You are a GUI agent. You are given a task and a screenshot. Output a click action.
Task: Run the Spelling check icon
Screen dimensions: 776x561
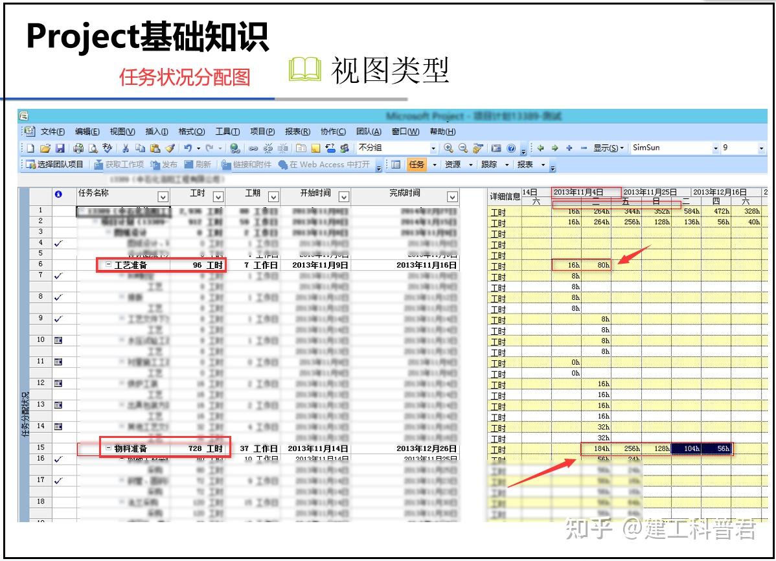(107, 148)
